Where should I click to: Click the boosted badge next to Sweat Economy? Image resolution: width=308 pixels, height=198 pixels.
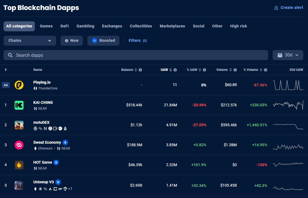click(x=65, y=143)
